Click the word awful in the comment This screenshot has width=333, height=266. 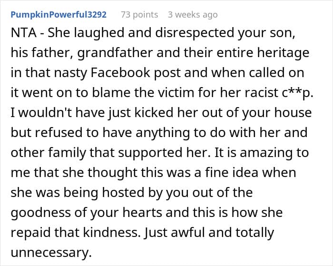pyautogui.click(x=188, y=232)
